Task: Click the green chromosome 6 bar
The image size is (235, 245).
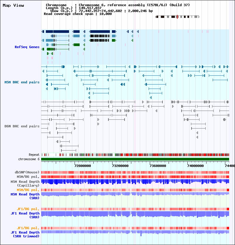Action: 135,159
